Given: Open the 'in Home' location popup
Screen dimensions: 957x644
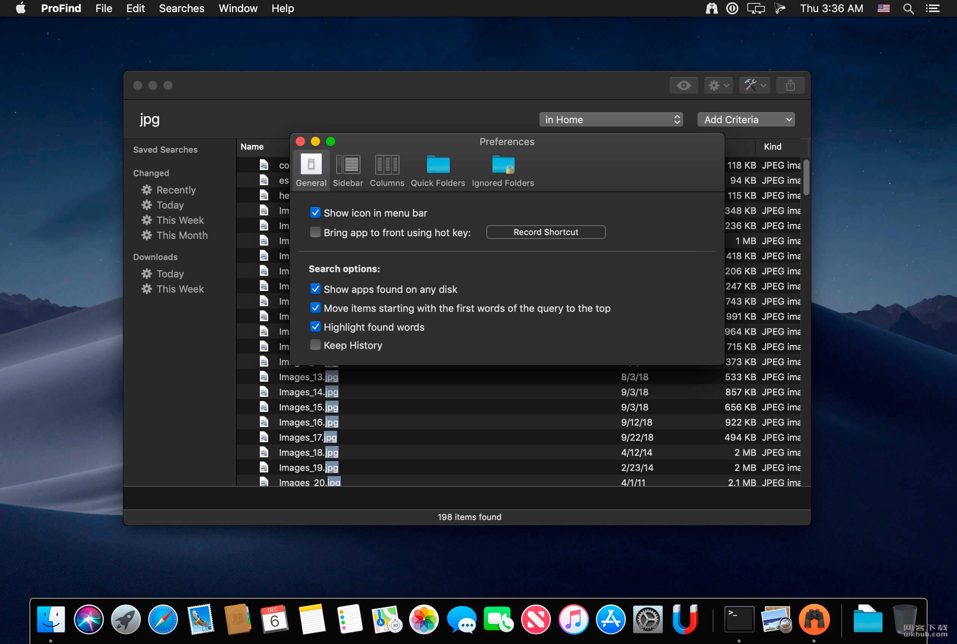Looking at the screenshot, I should pos(611,119).
